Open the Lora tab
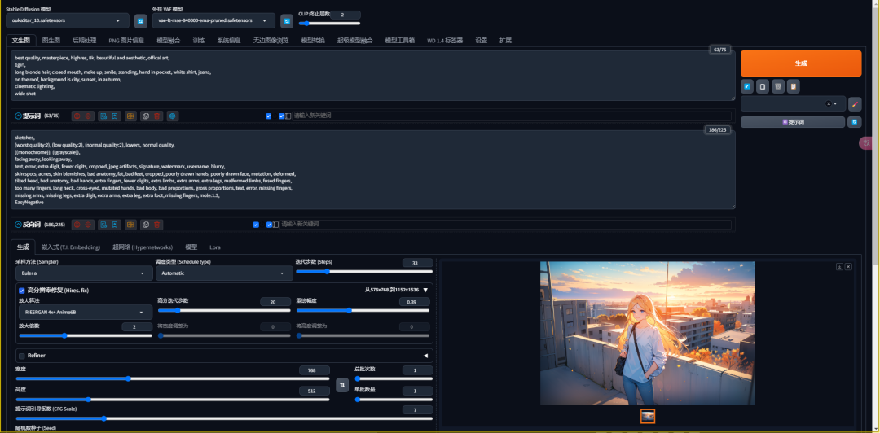880x433 pixels. tap(215, 247)
